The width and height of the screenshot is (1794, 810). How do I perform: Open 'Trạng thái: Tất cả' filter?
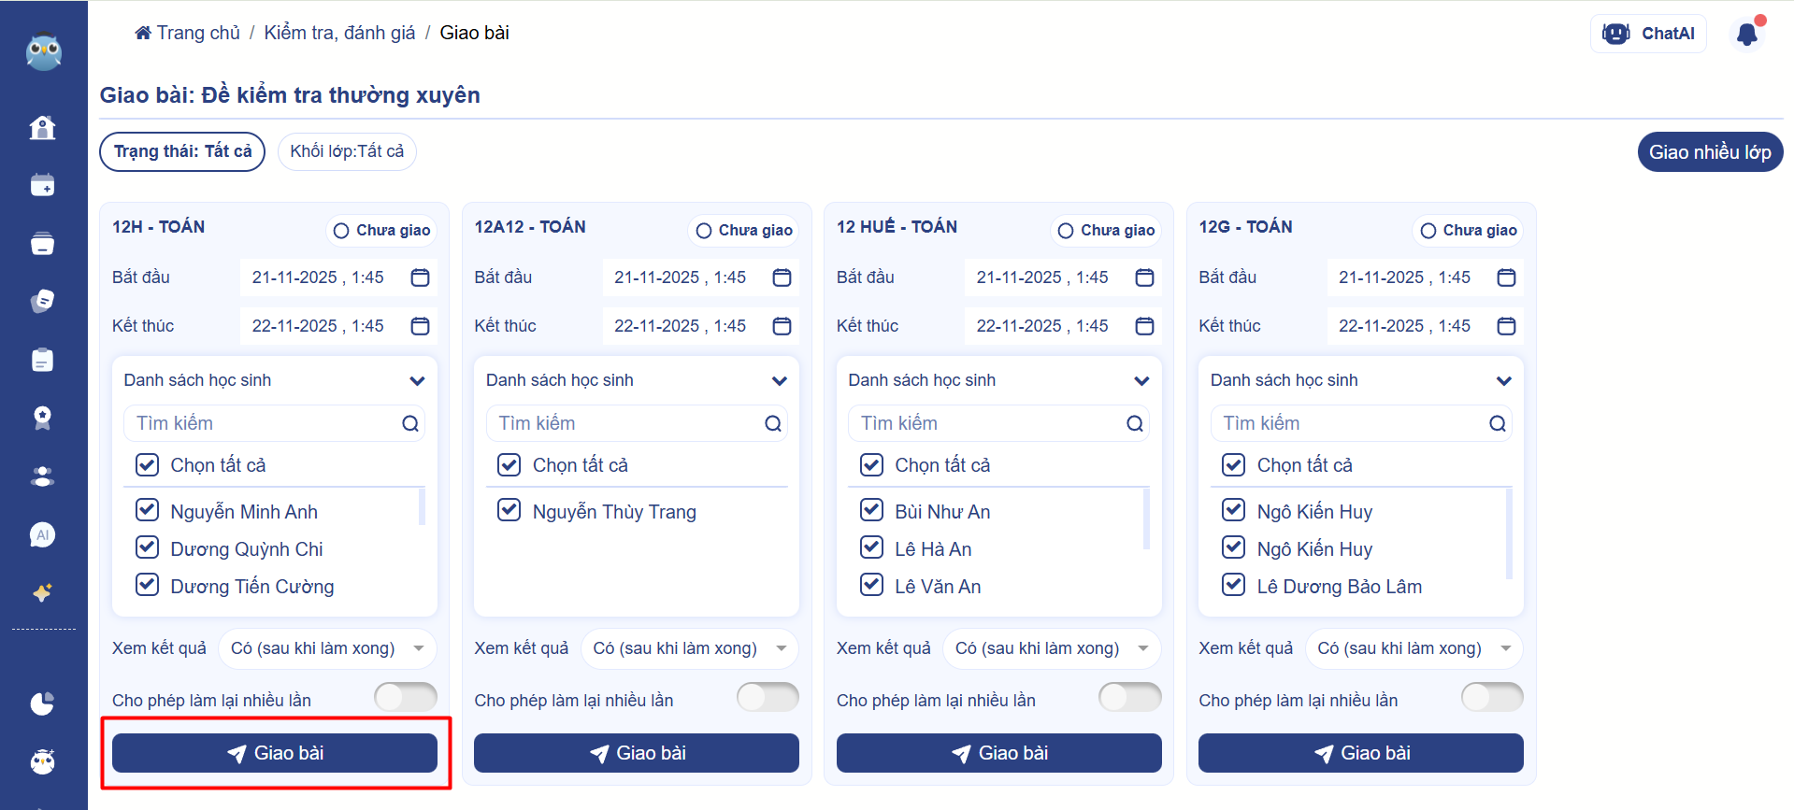coord(182,151)
